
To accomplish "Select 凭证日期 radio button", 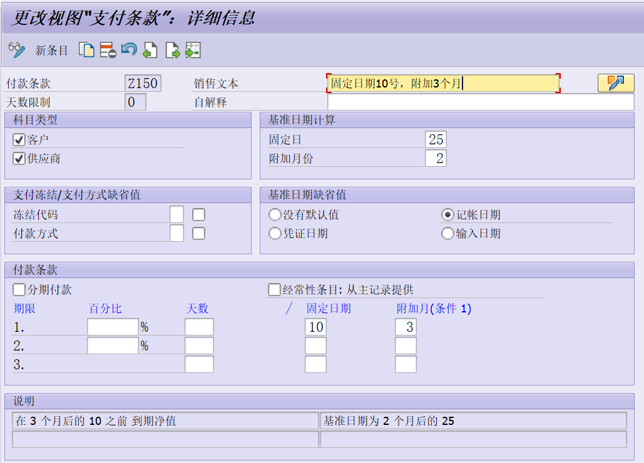I will click(274, 233).
